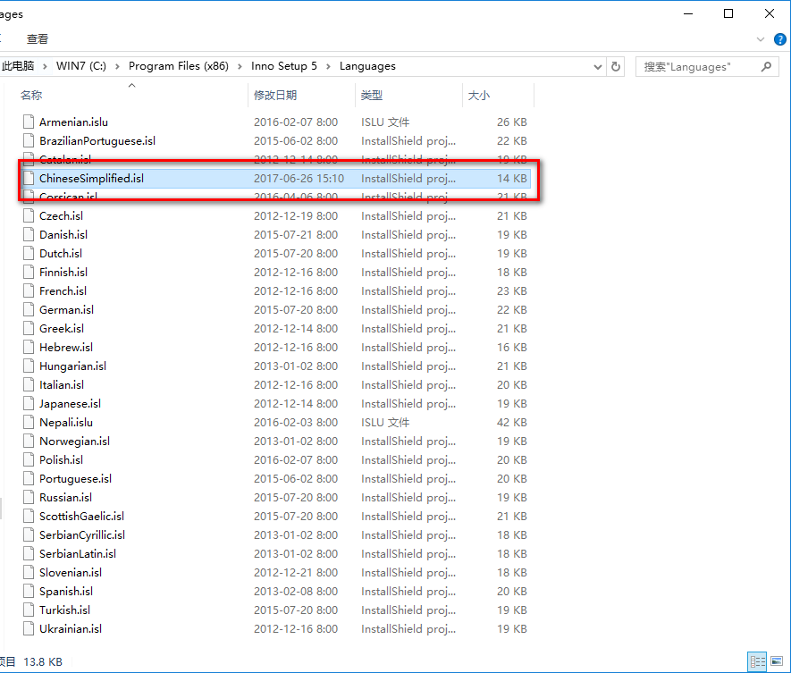Screen dimensions: 791x673
Task: Open the address bar history dropdown
Action: (598, 67)
